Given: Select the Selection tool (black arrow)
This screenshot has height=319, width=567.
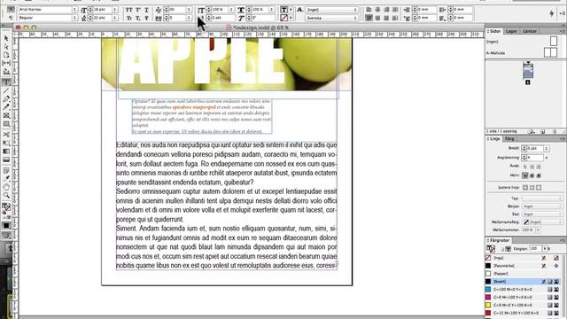Looking at the screenshot, I should pyautogui.click(x=6, y=38).
